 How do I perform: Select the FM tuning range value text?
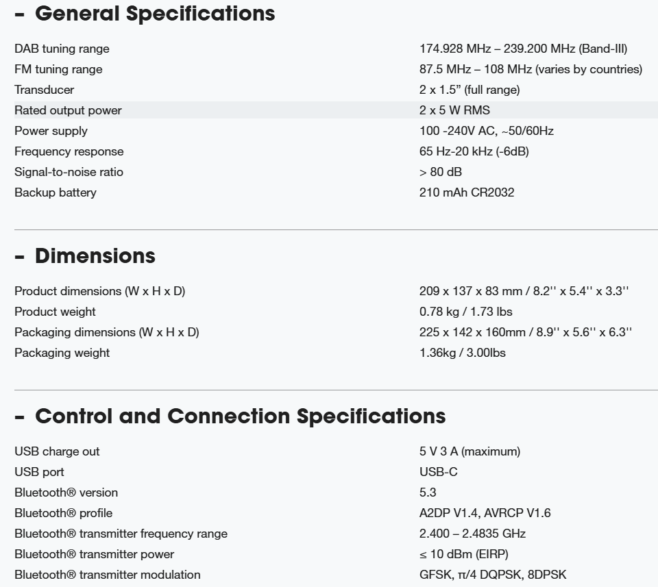coord(531,69)
